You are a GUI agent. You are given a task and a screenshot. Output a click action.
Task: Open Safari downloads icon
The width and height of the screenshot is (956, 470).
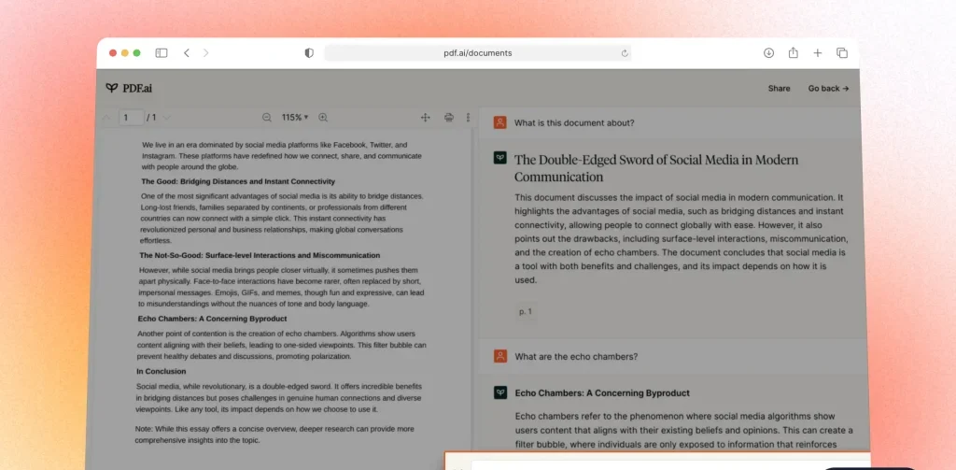point(768,53)
